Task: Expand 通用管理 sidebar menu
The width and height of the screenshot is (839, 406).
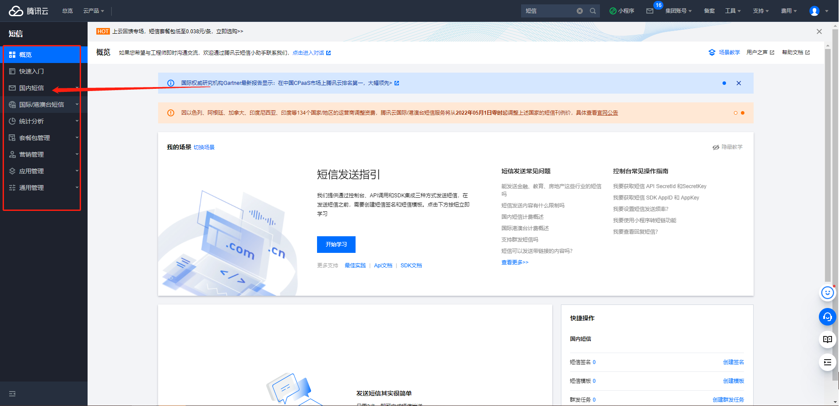Action: [x=44, y=188]
